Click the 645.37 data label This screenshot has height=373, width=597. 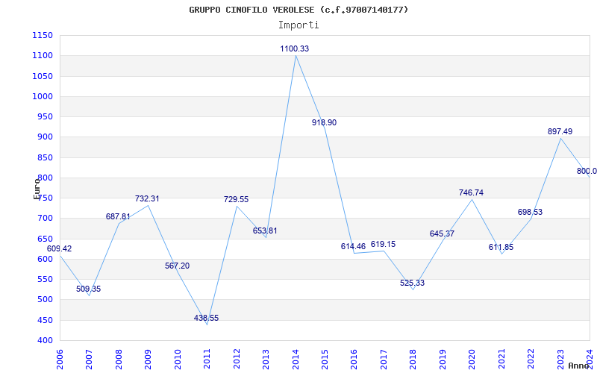[442, 233]
